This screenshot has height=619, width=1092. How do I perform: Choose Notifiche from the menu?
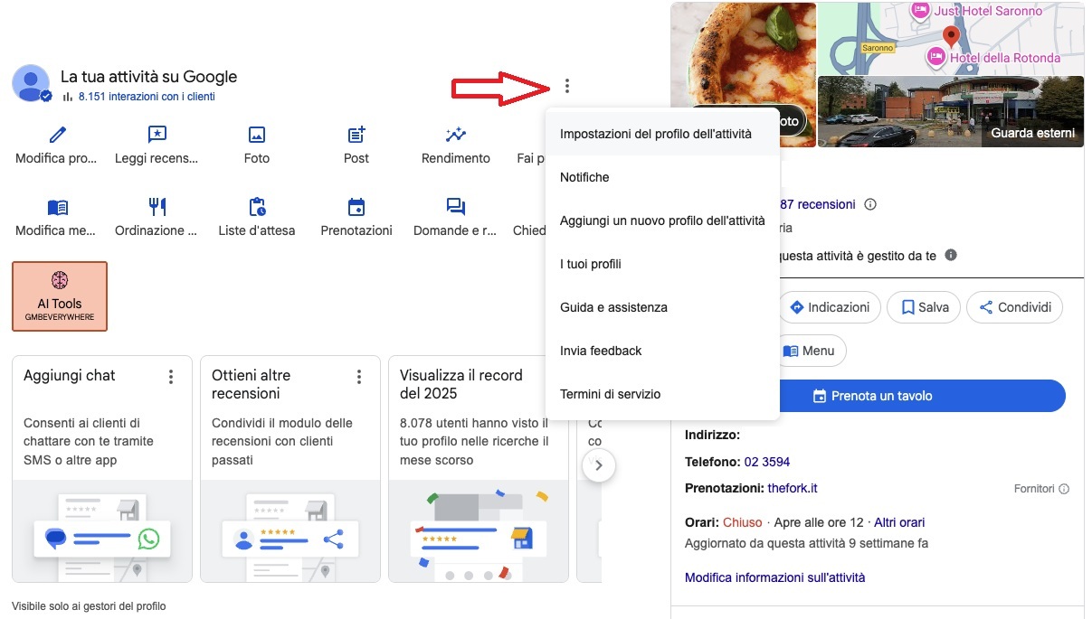pos(662,177)
